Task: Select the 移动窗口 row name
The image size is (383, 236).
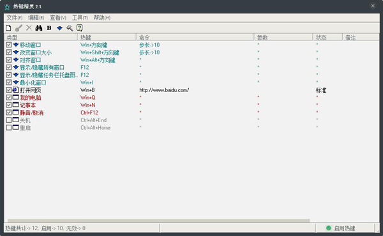Action: pyautogui.click(x=30, y=45)
